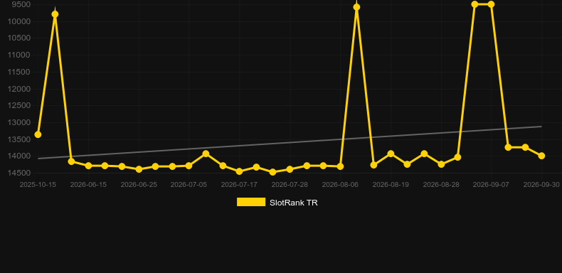Select the data point above 2026-07-17
Viewport: 562px width, 273px height.
pyautogui.click(x=240, y=171)
